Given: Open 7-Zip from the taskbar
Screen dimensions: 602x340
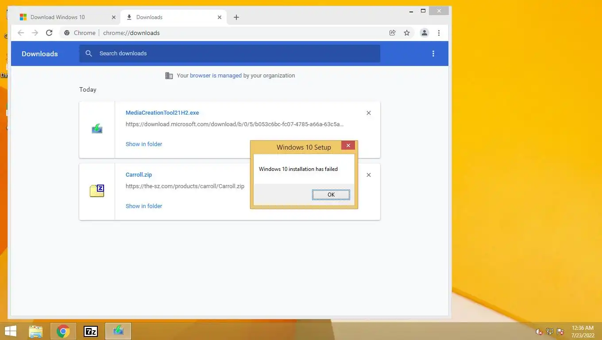Looking at the screenshot, I should click(x=91, y=331).
